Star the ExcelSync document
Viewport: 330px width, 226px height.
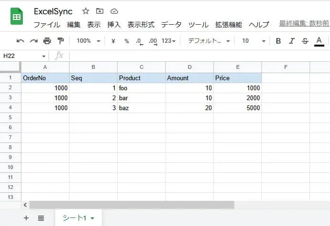pos(85,11)
